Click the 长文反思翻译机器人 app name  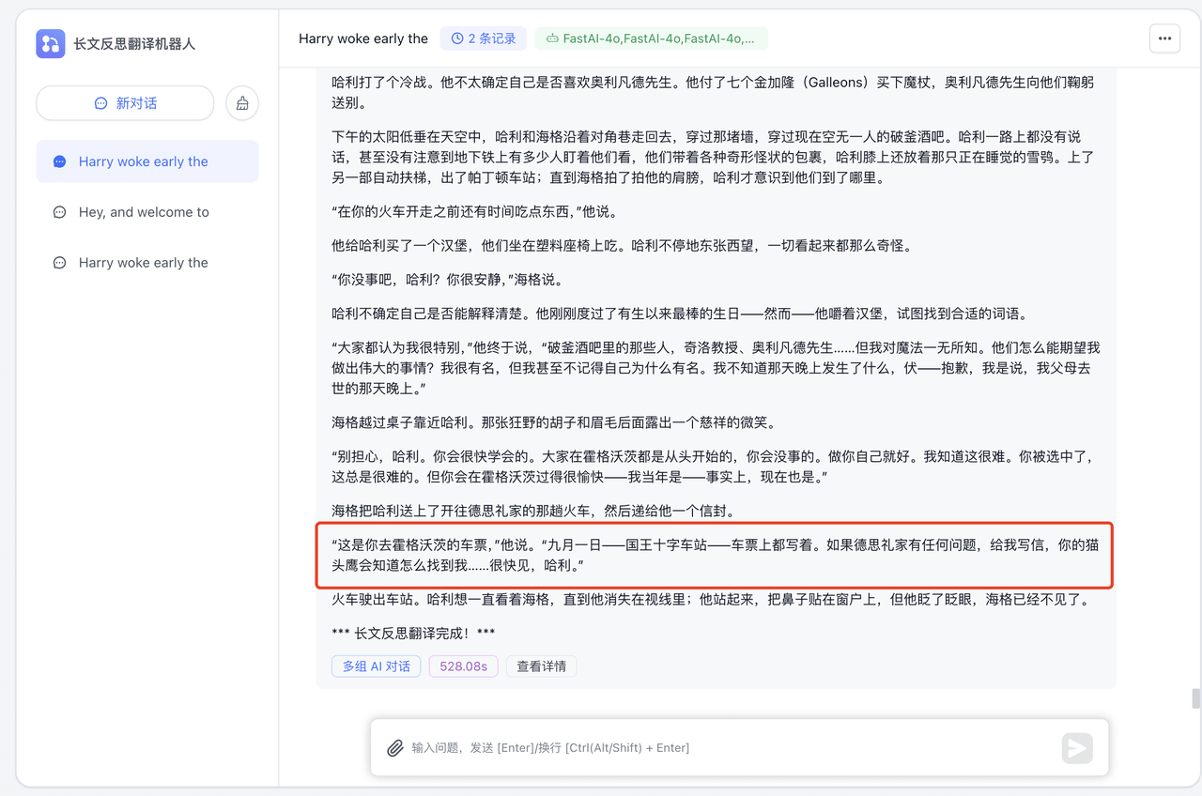pos(134,44)
